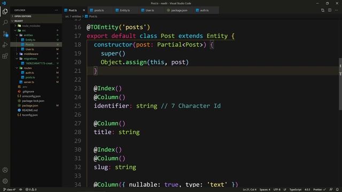Collapse the routes folder

[28, 68]
